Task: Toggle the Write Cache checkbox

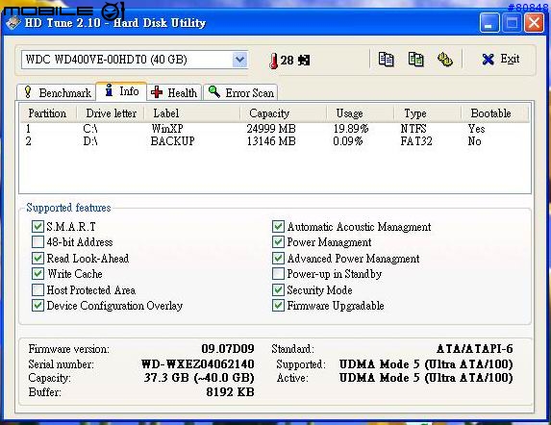Action: coord(38,274)
